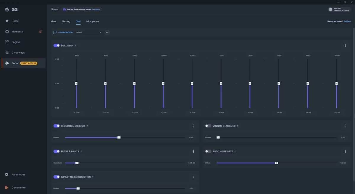Viewport: 355px width, 194px height.
Task: Open VOLUME STABILIZER three-dot menu
Action: click(345, 126)
